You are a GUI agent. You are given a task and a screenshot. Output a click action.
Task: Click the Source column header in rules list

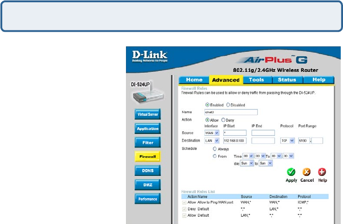point(246,197)
